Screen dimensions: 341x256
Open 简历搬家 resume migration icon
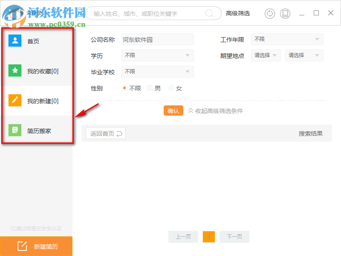[x=14, y=131]
